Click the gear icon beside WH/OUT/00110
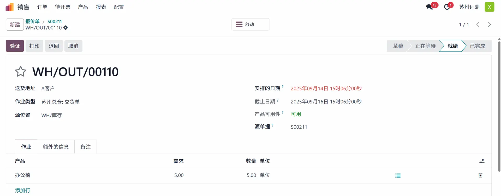The height and width of the screenshot is (196, 501). 65,28
